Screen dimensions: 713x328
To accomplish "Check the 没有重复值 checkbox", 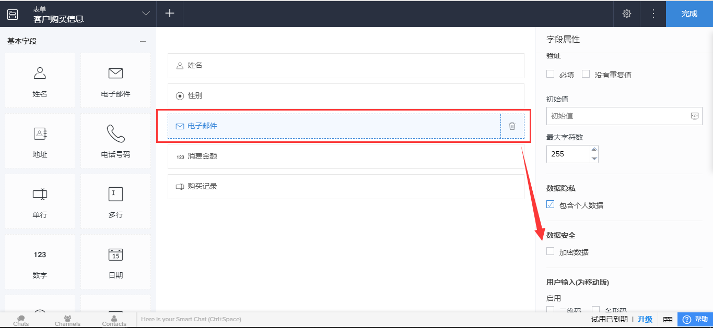I will [x=586, y=74].
